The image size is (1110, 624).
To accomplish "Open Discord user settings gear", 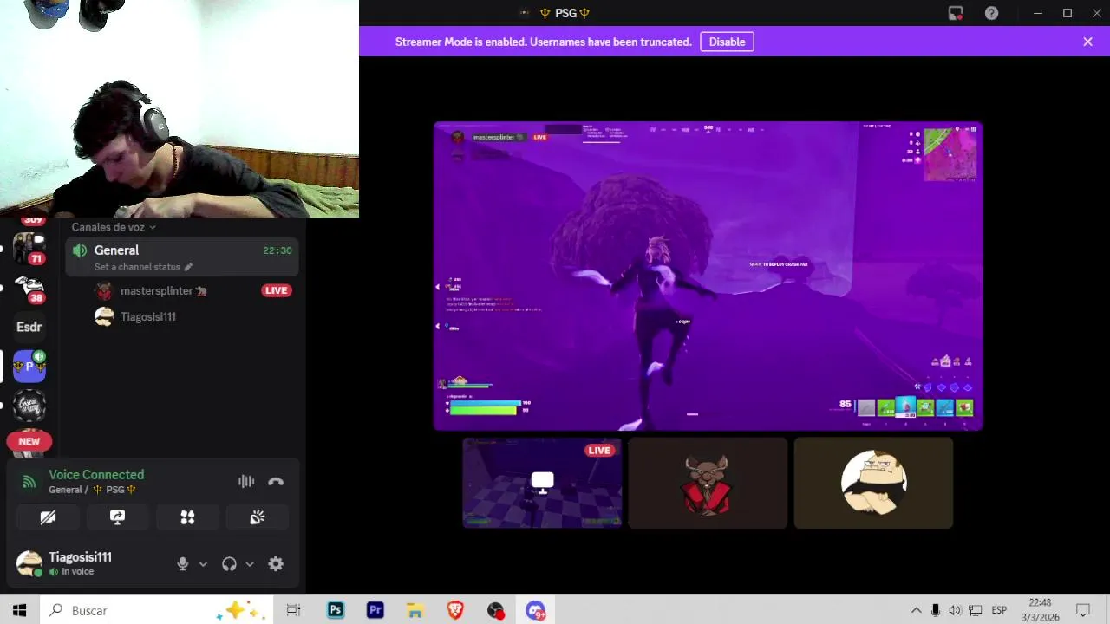I will click(276, 564).
